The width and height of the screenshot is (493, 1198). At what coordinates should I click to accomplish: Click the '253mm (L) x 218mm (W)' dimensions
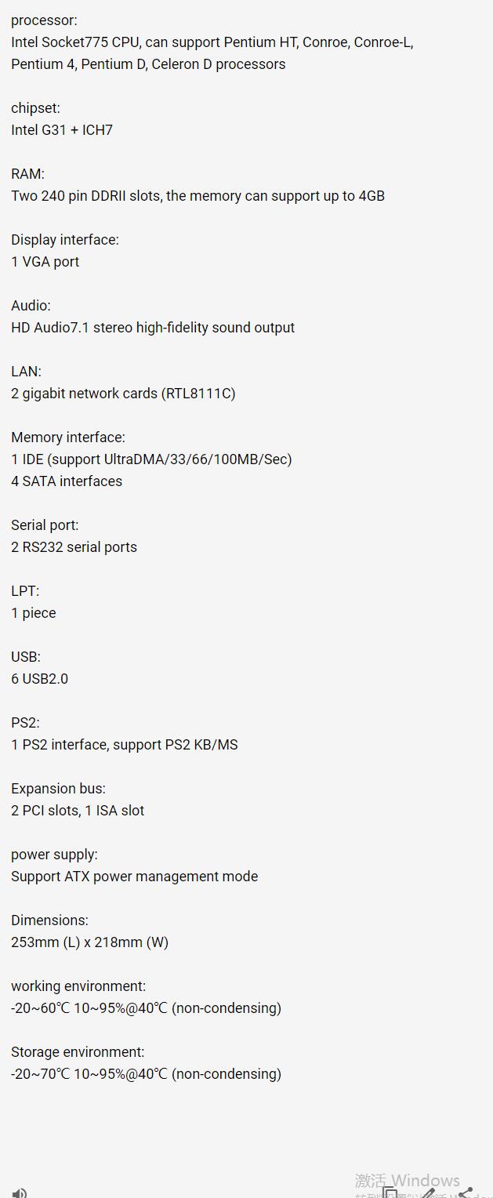pyautogui.click(x=89, y=942)
